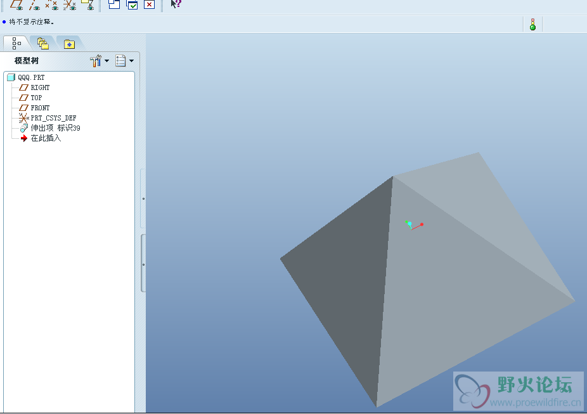
Task: Click the spin center axes on the model
Action: click(x=414, y=225)
